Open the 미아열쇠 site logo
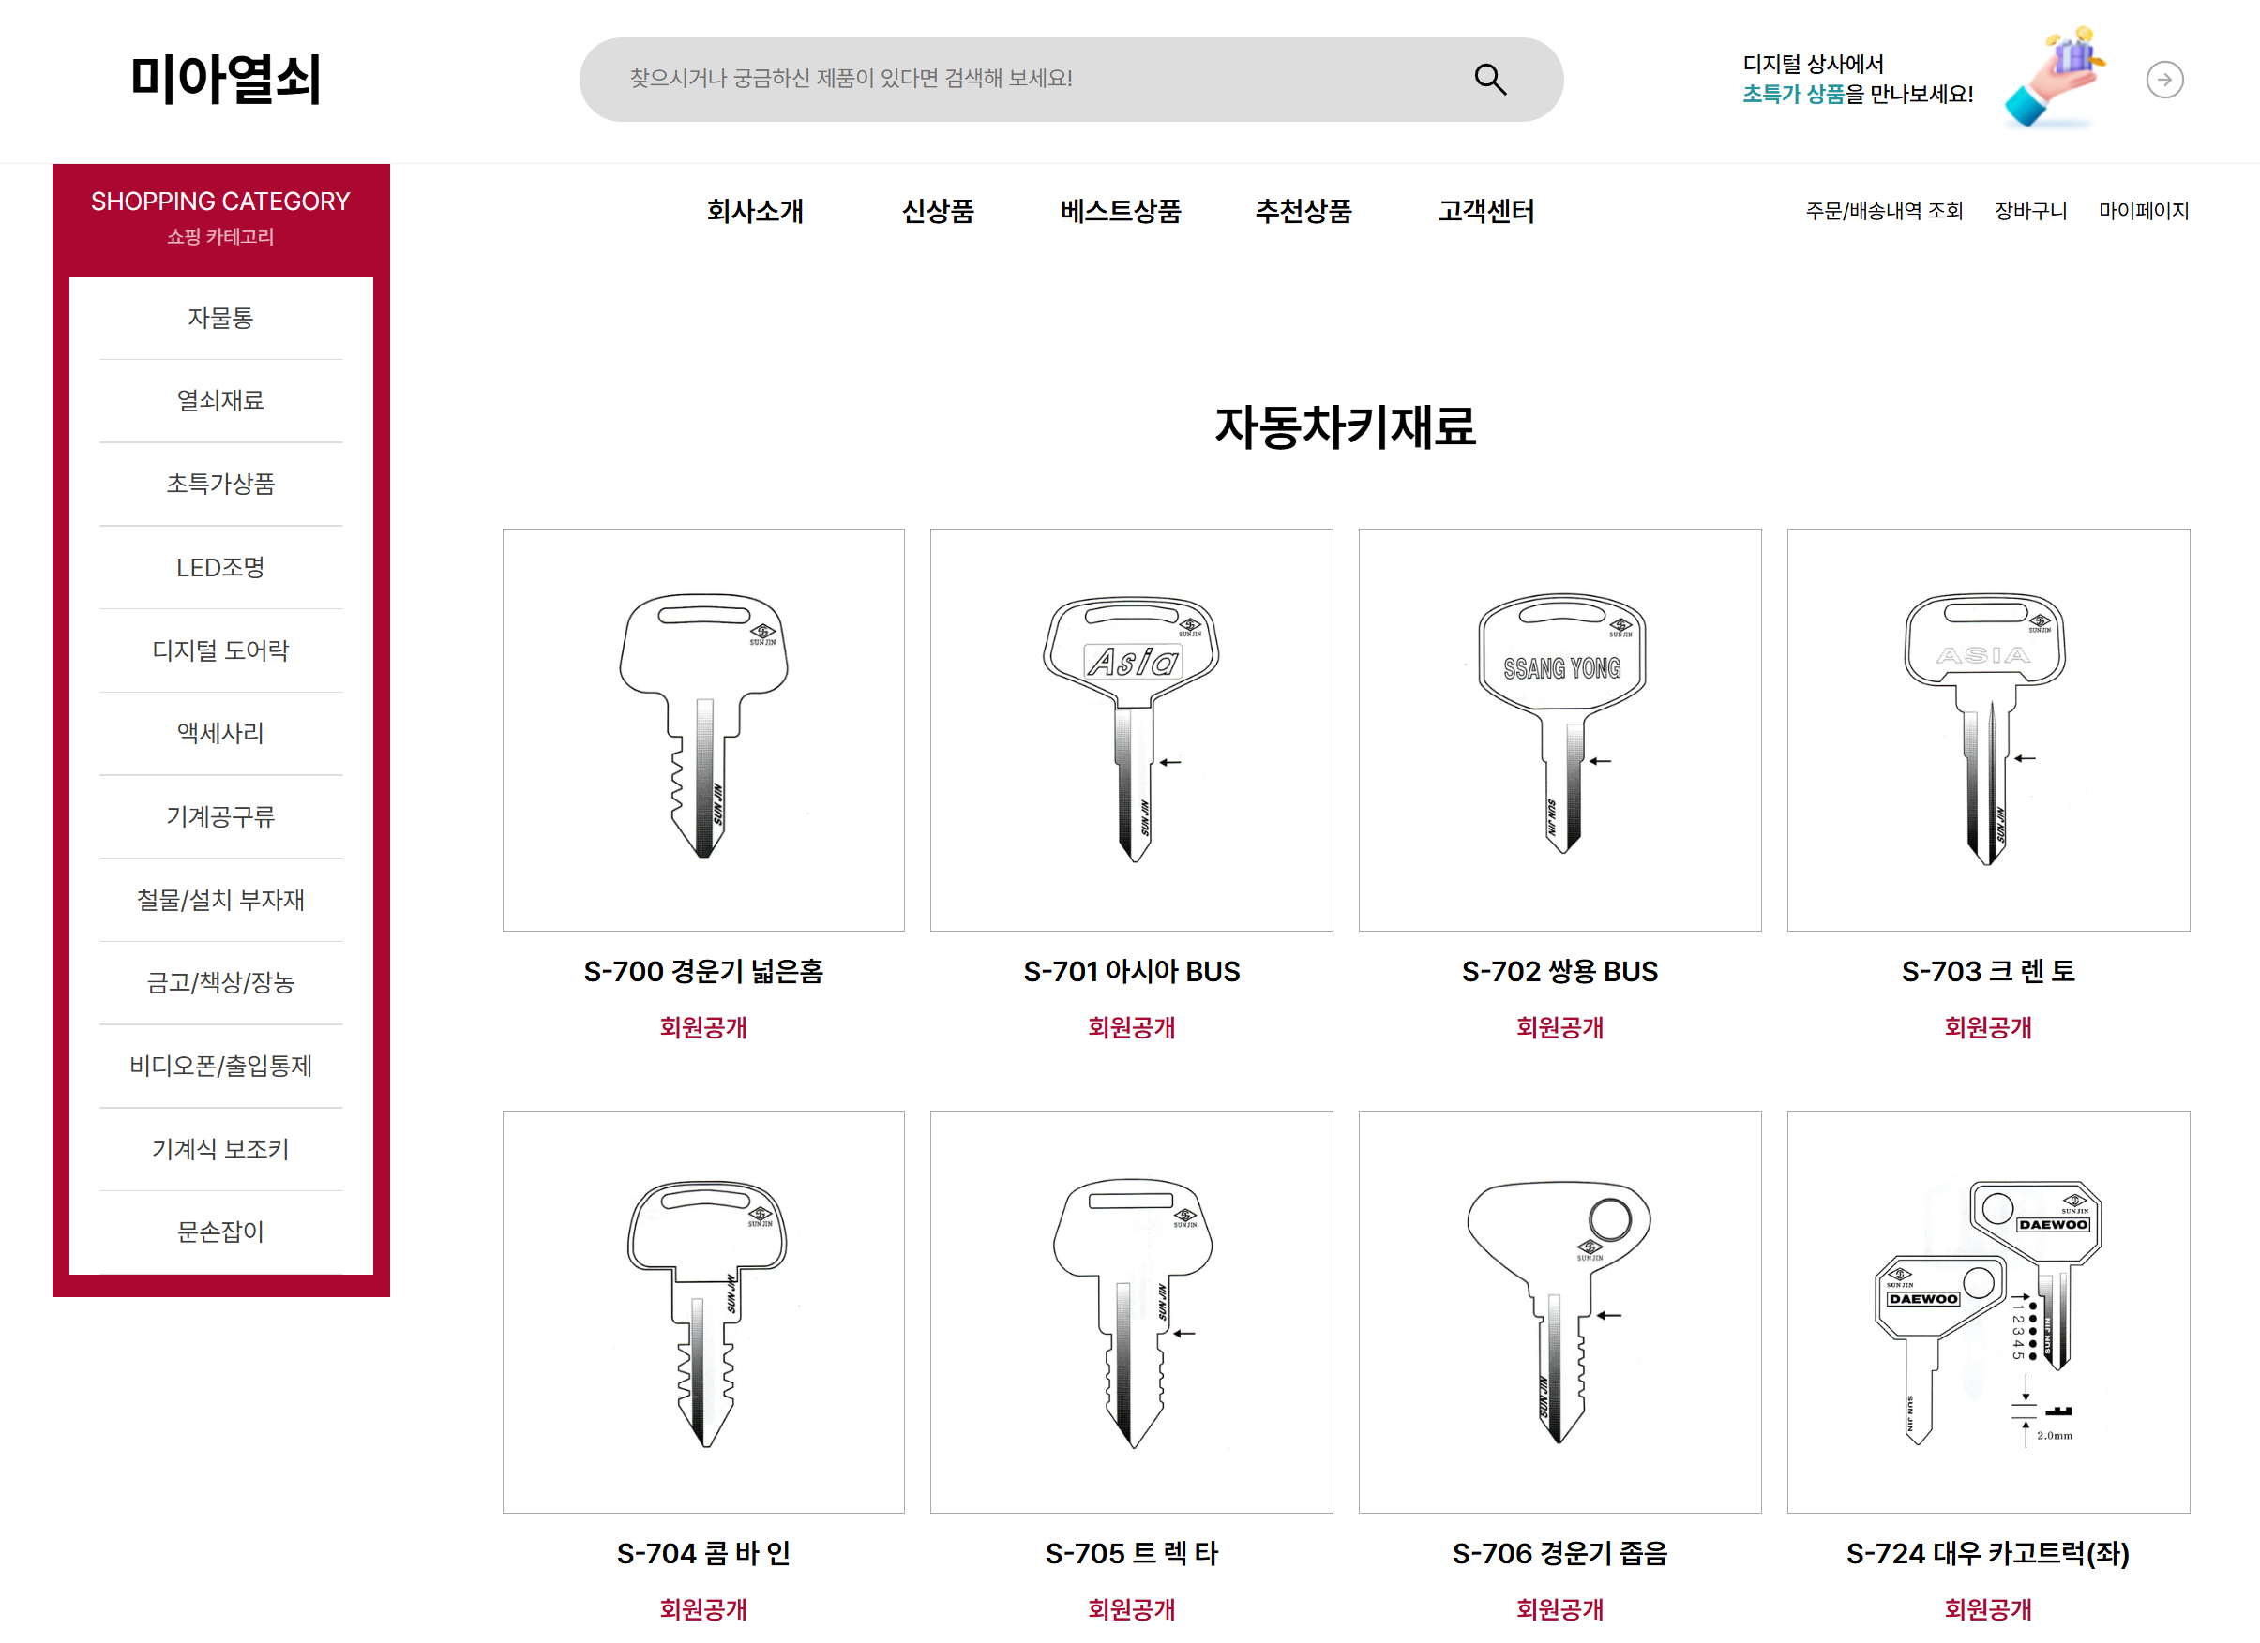The height and width of the screenshot is (1643, 2260). (x=225, y=79)
